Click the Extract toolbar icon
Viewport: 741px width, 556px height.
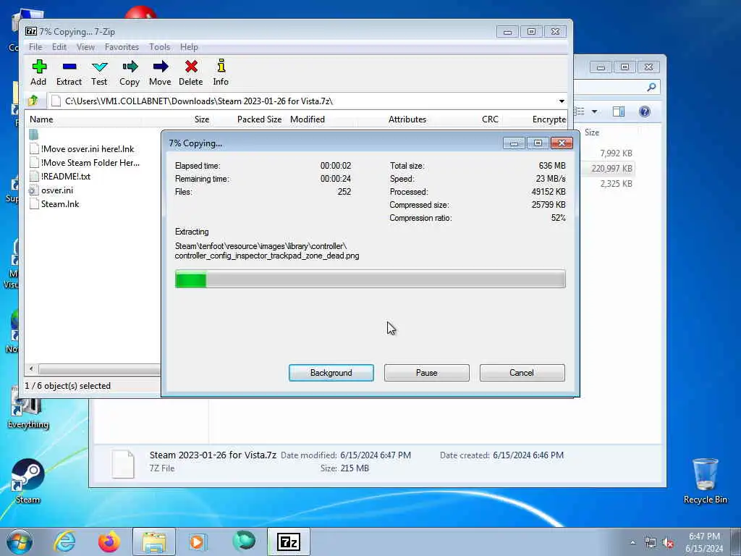tap(69, 72)
